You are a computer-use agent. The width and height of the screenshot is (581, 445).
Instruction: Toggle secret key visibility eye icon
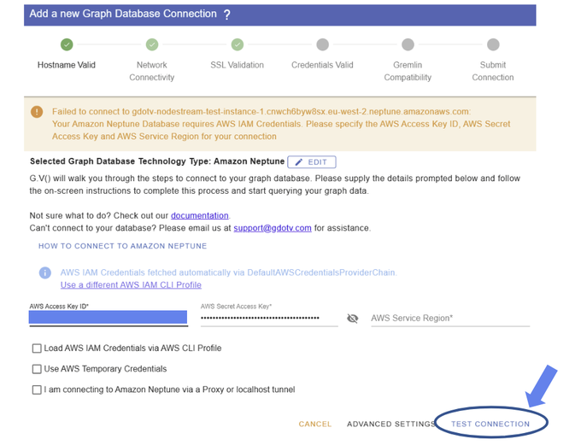click(353, 319)
